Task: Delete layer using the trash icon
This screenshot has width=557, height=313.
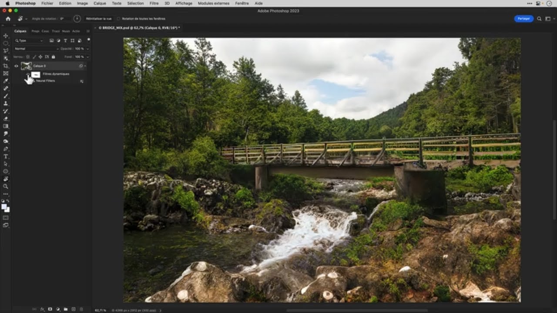Action: click(81, 309)
